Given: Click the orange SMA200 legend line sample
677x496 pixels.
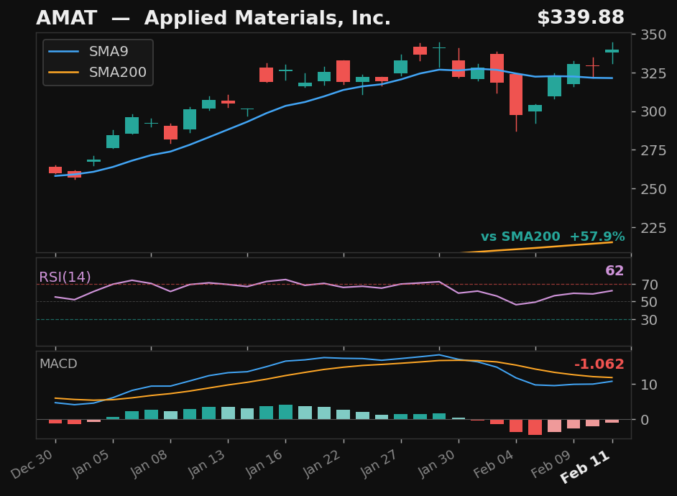Looking at the screenshot, I should point(63,72).
